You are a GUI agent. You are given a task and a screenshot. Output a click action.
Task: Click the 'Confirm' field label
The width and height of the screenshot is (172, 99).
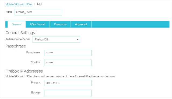pyautogui.click(x=35, y=62)
